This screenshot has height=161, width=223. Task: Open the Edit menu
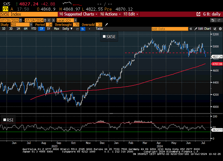[131, 14]
